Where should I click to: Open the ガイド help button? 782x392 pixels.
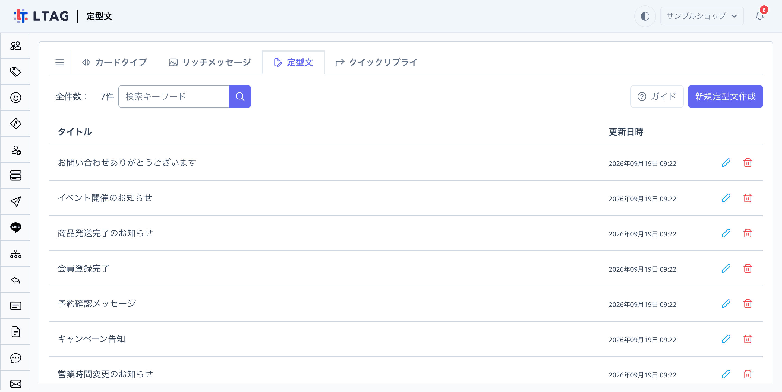click(x=657, y=97)
